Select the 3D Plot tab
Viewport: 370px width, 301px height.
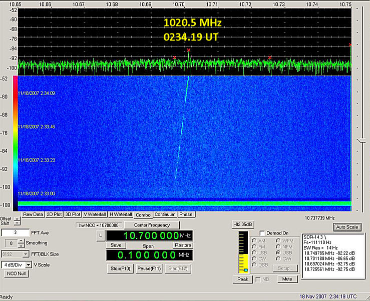click(73, 214)
